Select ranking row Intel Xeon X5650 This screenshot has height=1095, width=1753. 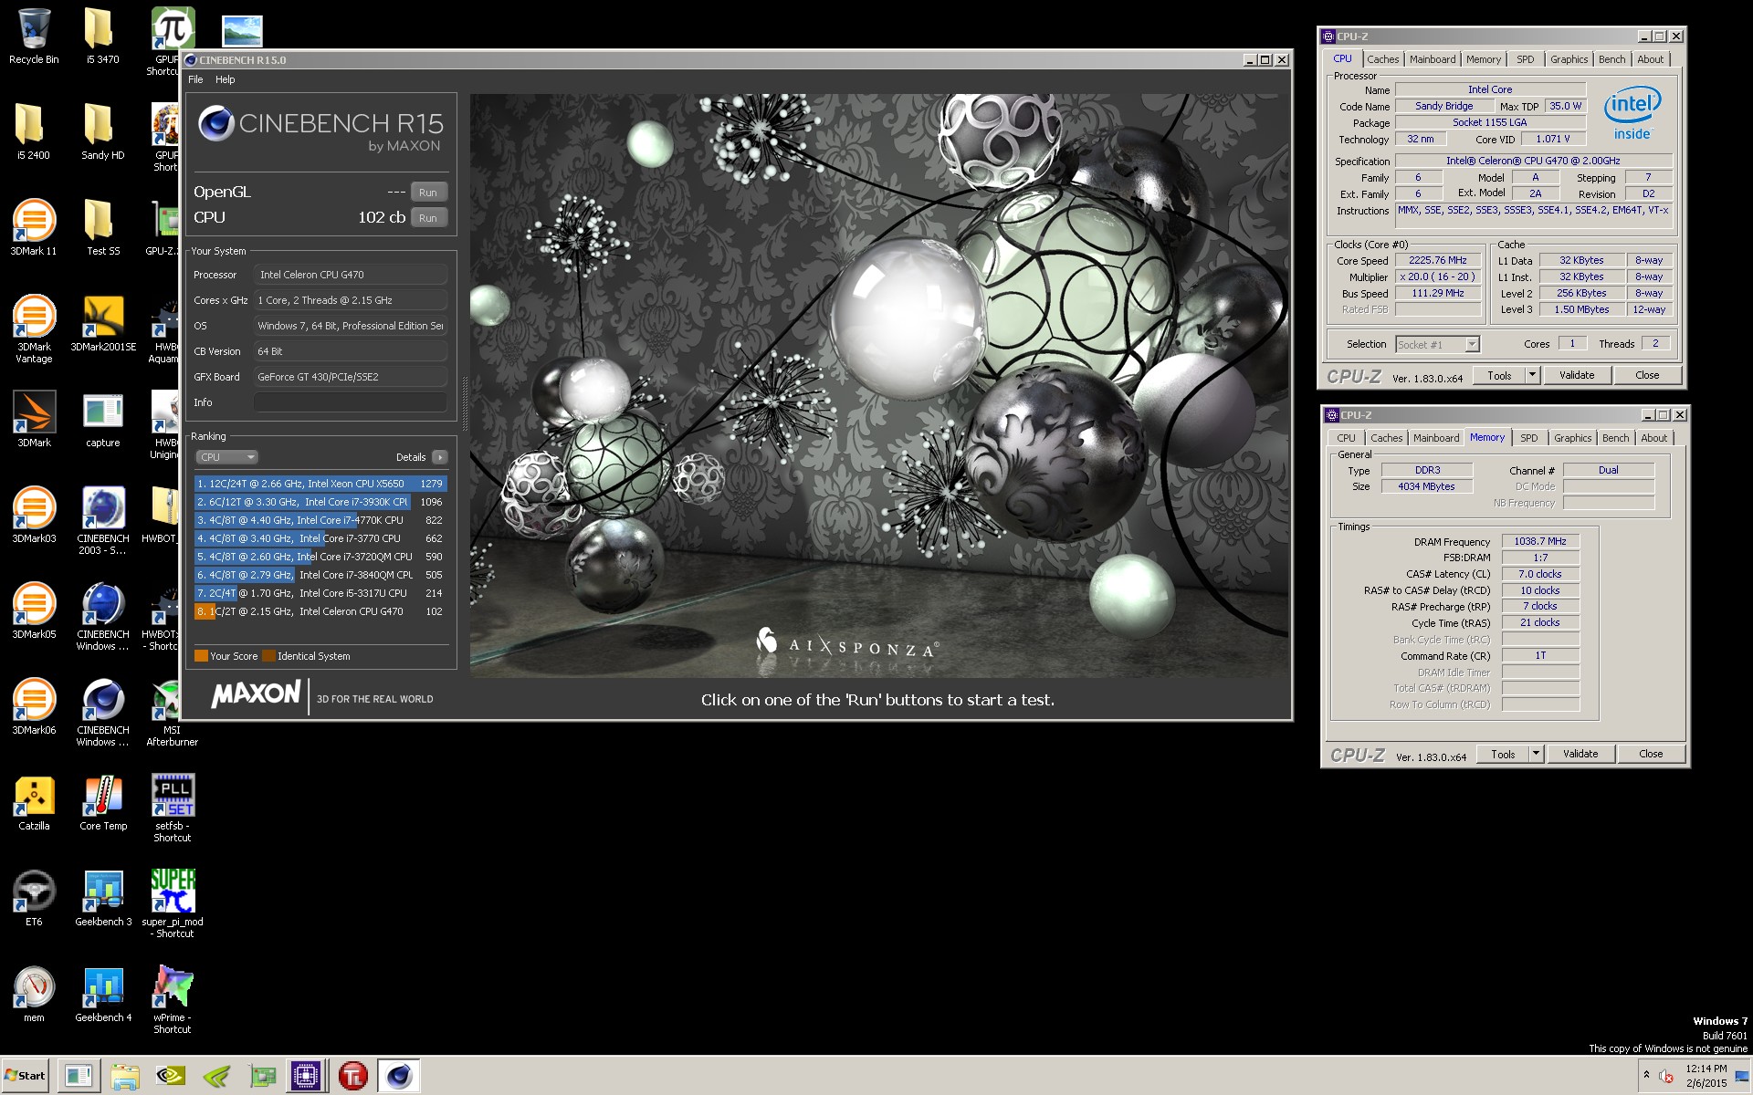320,484
